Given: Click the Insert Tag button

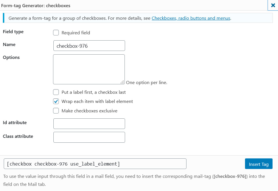Looking at the screenshot, I should 259,164.
